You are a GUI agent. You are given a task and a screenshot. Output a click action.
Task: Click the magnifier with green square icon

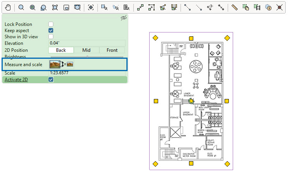(32, 7)
